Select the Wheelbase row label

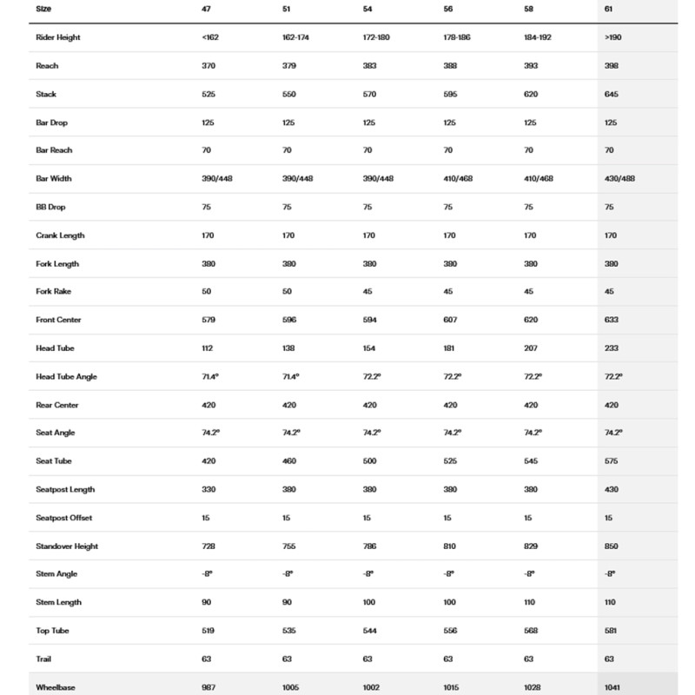(x=56, y=687)
